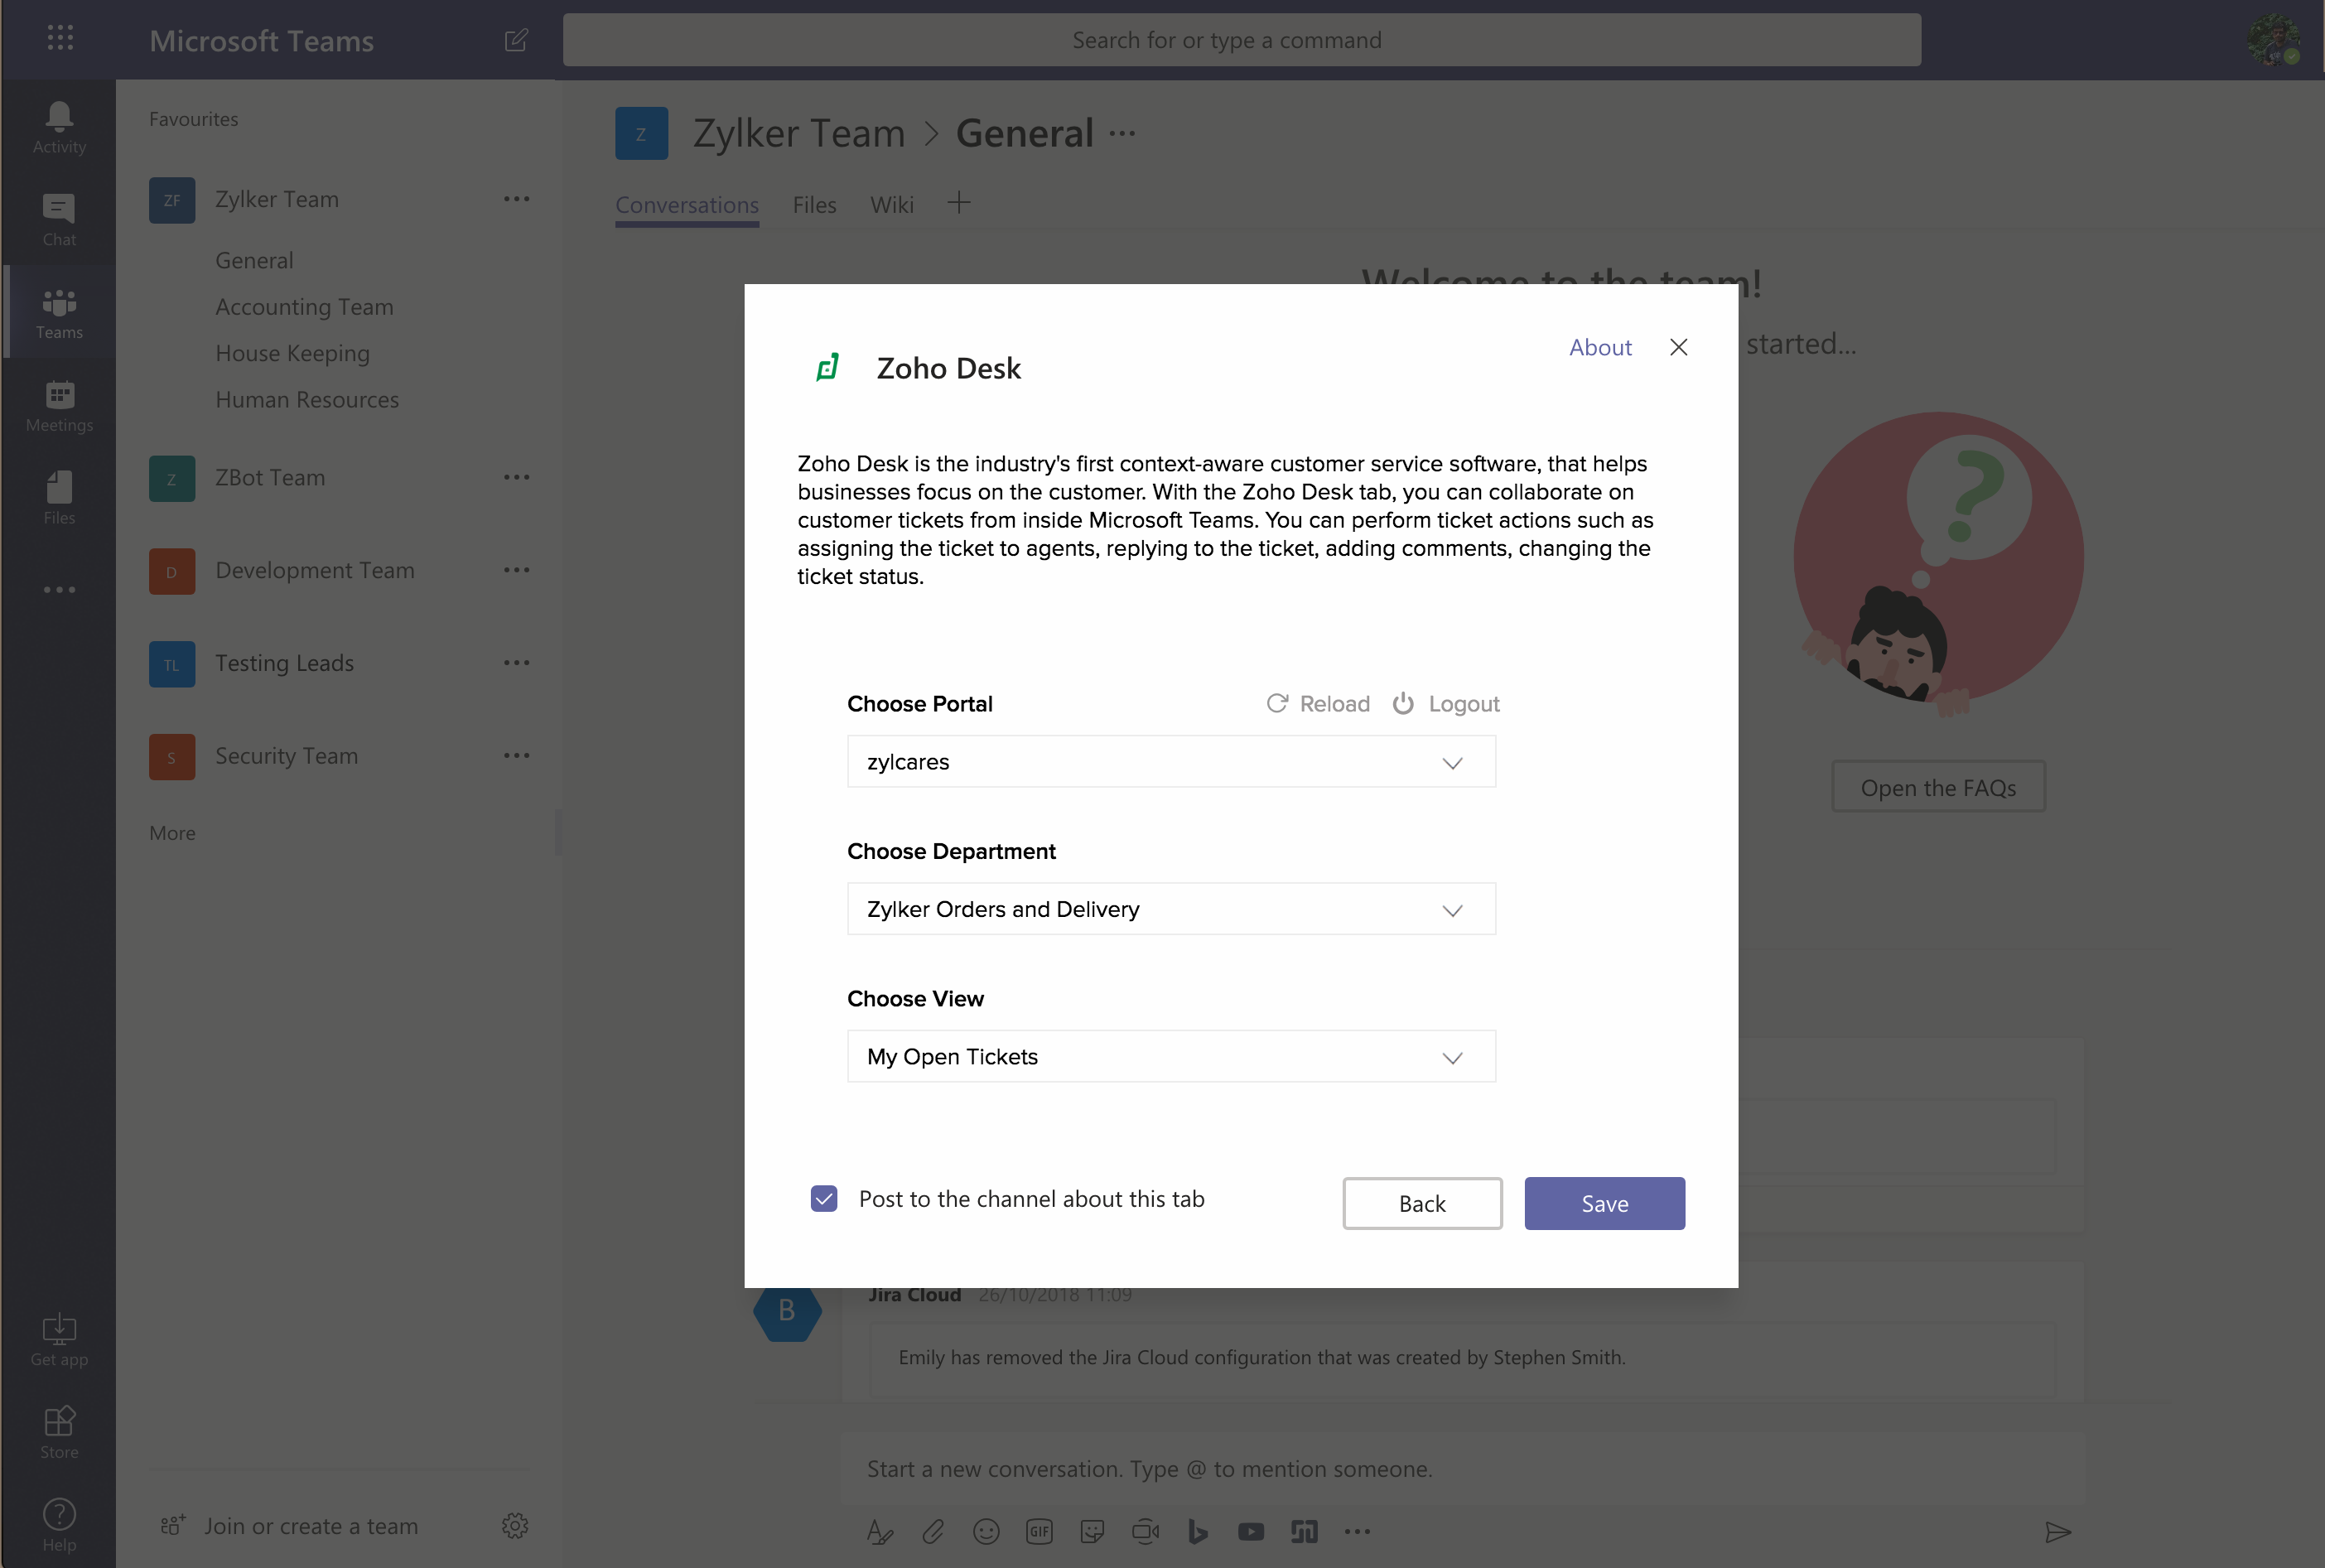Screen dimensions: 2325x1568
Task: Click the new chat compose icon
Action: (516, 40)
